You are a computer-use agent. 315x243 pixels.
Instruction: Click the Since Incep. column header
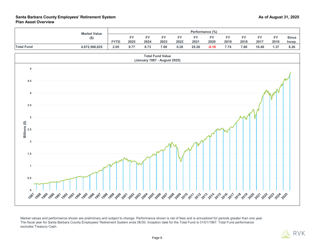point(291,40)
